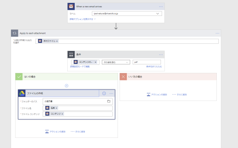Open the label dropdown with the email address

[x=127, y=13]
